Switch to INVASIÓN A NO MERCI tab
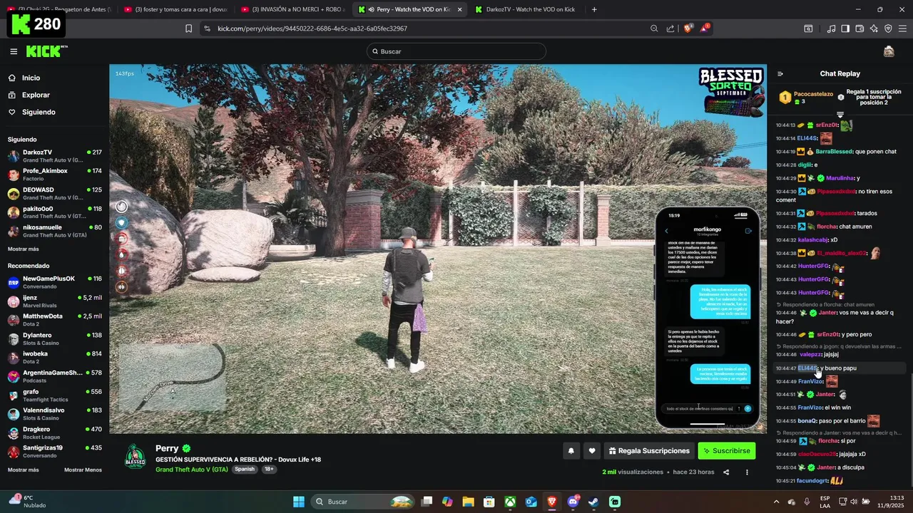The height and width of the screenshot is (513, 913). [x=293, y=9]
